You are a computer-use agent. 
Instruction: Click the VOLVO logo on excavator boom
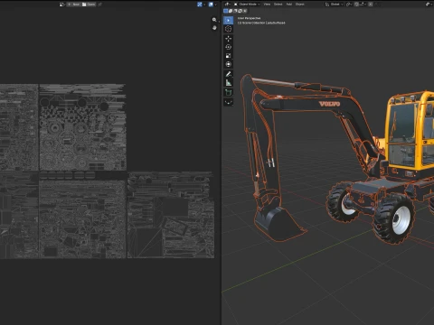point(329,104)
